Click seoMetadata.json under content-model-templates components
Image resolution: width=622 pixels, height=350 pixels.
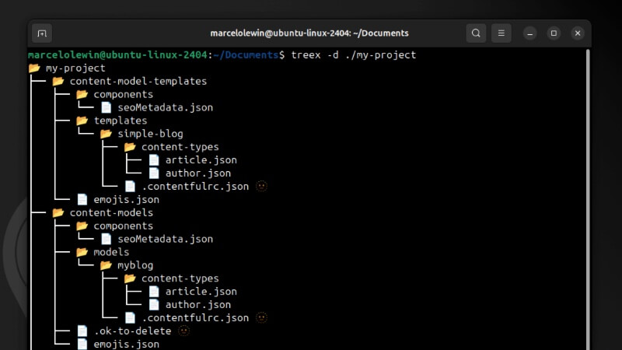coord(165,107)
